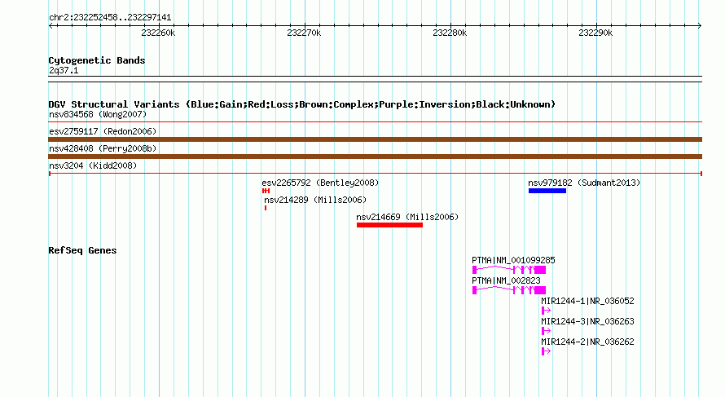This screenshot has width=725, height=397.
Task: Click the MIR1244-2|NR_036262 label
Action: pos(587,342)
